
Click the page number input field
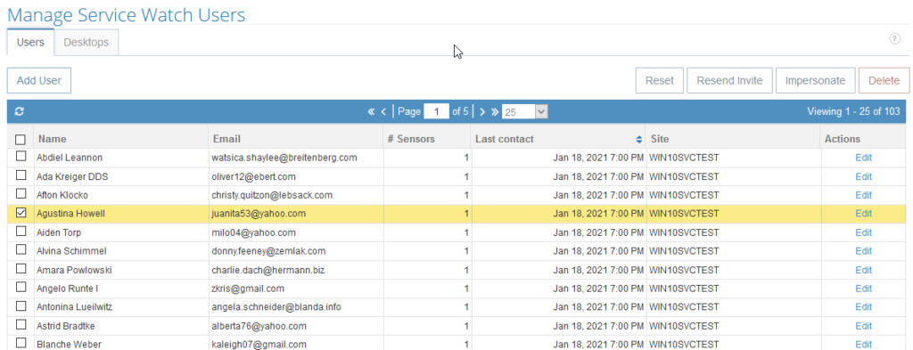[x=436, y=111]
